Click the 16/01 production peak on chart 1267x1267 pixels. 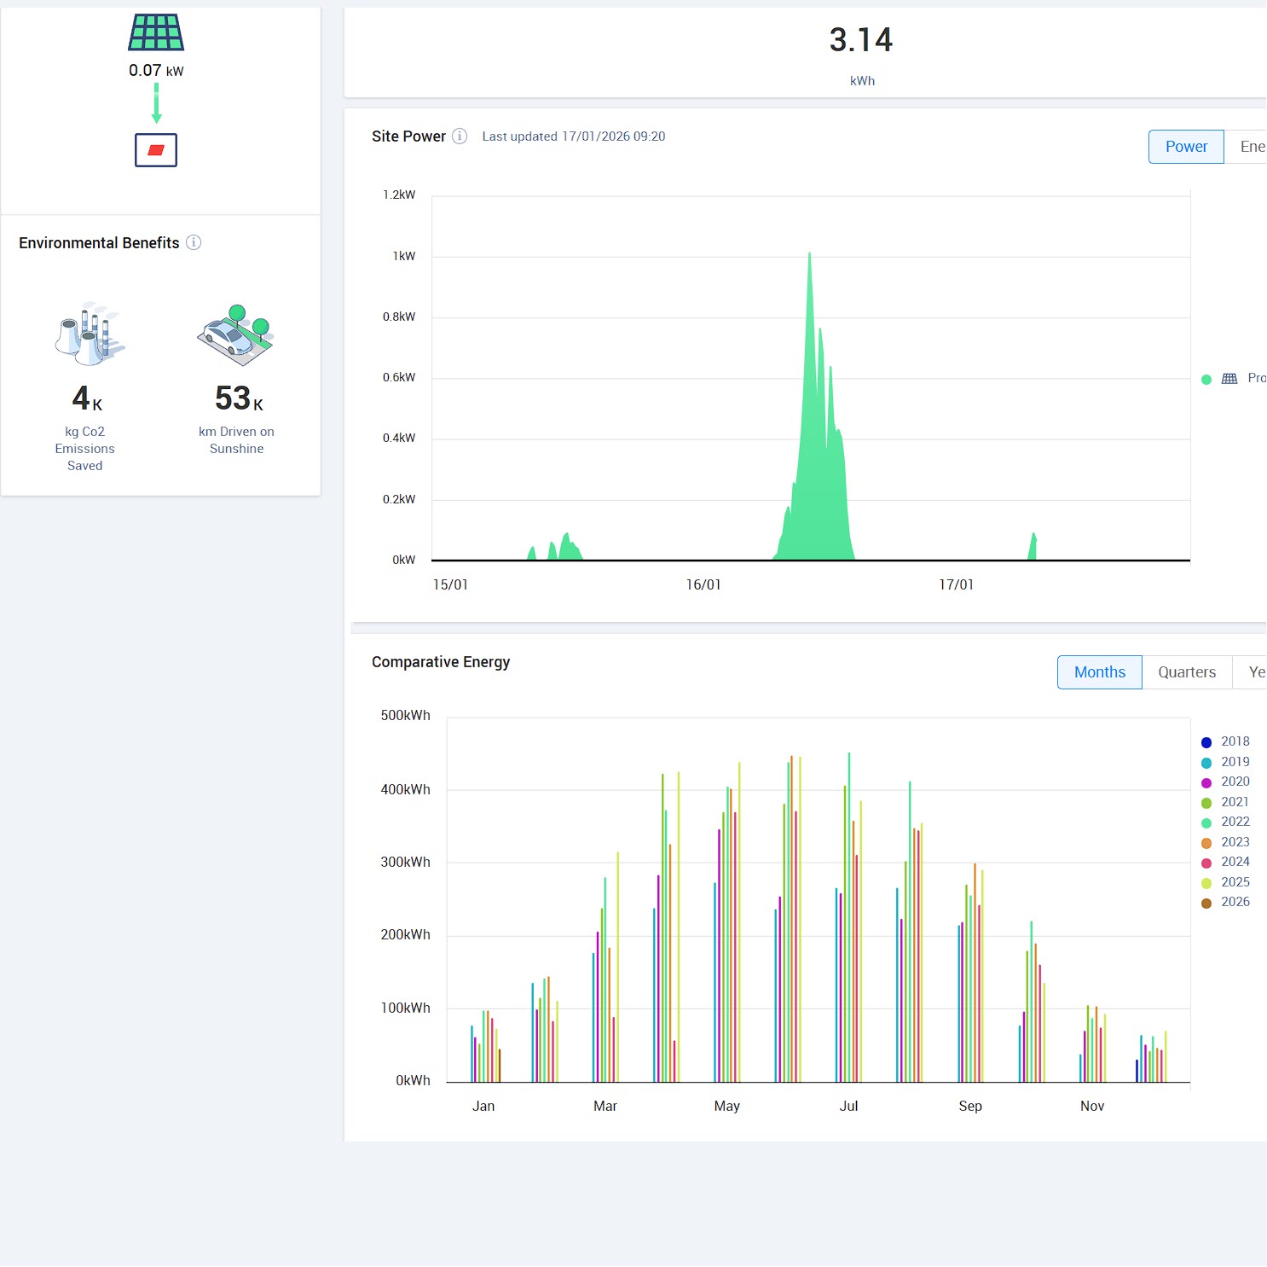(809, 255)
